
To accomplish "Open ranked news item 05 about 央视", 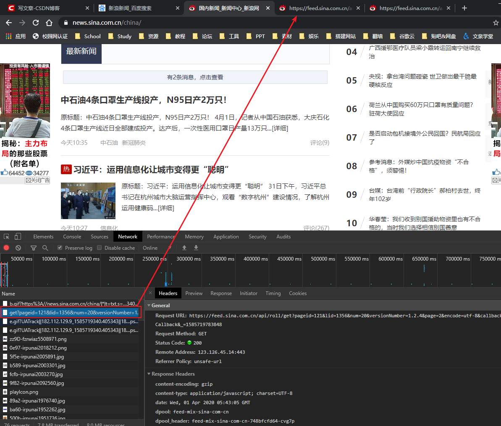I will [x=422, y=81].
